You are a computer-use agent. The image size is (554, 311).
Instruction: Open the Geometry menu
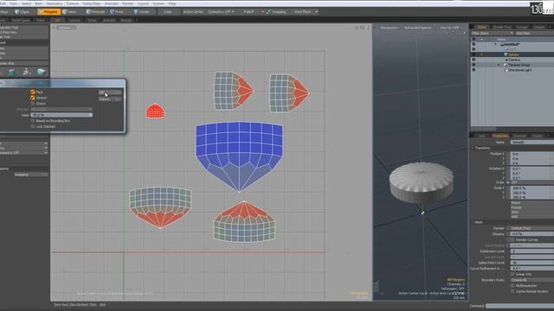[x=55, y=3]
